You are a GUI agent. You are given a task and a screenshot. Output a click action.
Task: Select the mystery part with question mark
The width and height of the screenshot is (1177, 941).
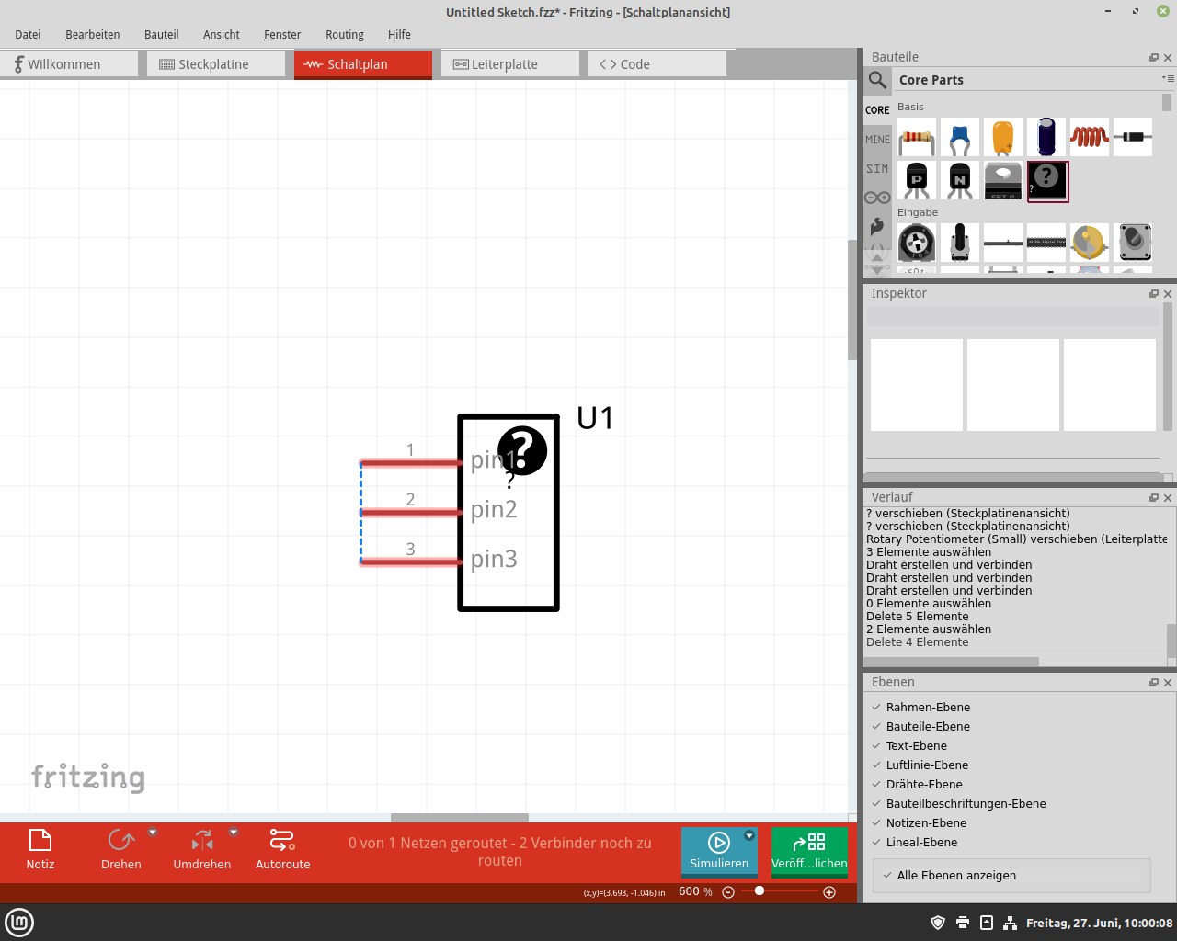pyautogui.click(x=1047, y=181)
